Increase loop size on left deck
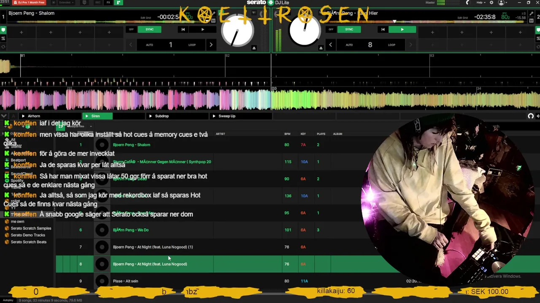 tap(211, 45)
